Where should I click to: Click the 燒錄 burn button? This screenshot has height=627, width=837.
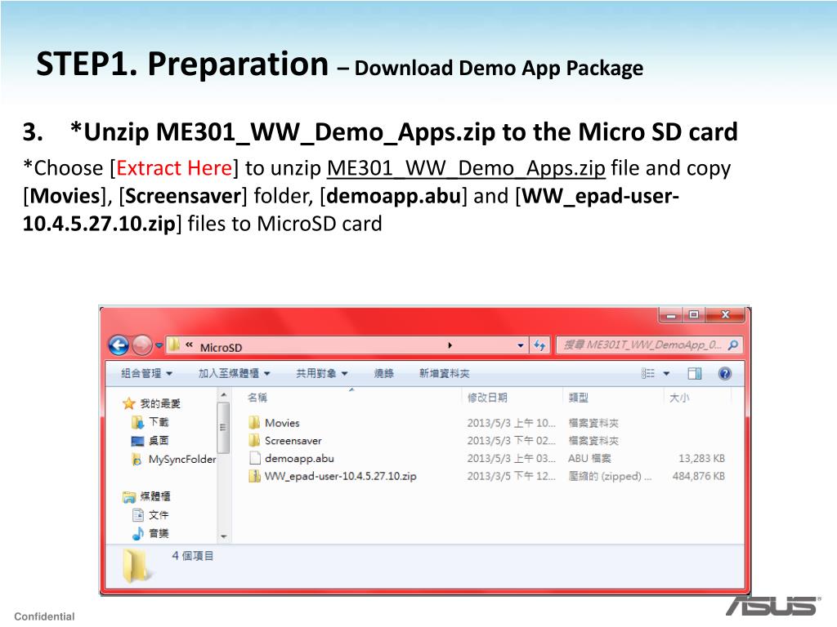384,373
